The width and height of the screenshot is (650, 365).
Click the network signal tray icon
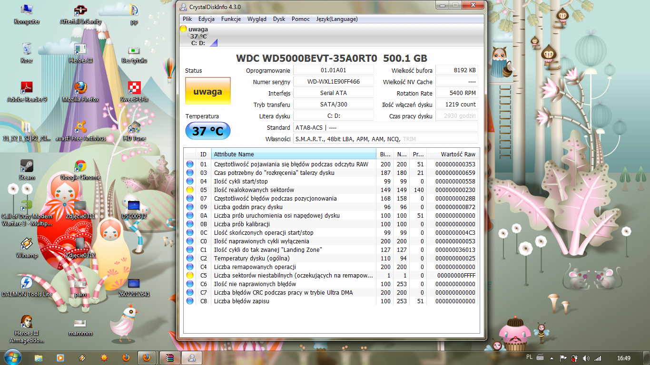pos(598,358)
